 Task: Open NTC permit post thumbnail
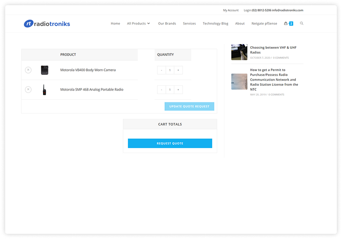pos(239,82)
